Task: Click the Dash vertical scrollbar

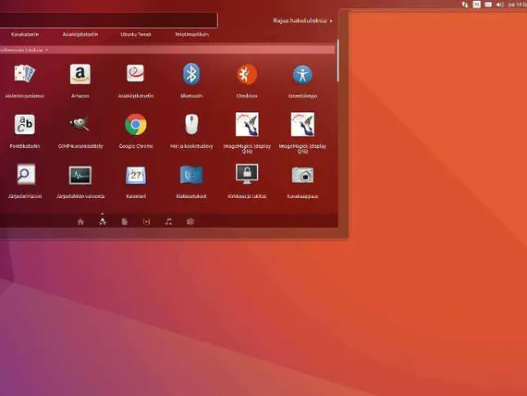Action: pyautogui.click(x=337, y=60)
